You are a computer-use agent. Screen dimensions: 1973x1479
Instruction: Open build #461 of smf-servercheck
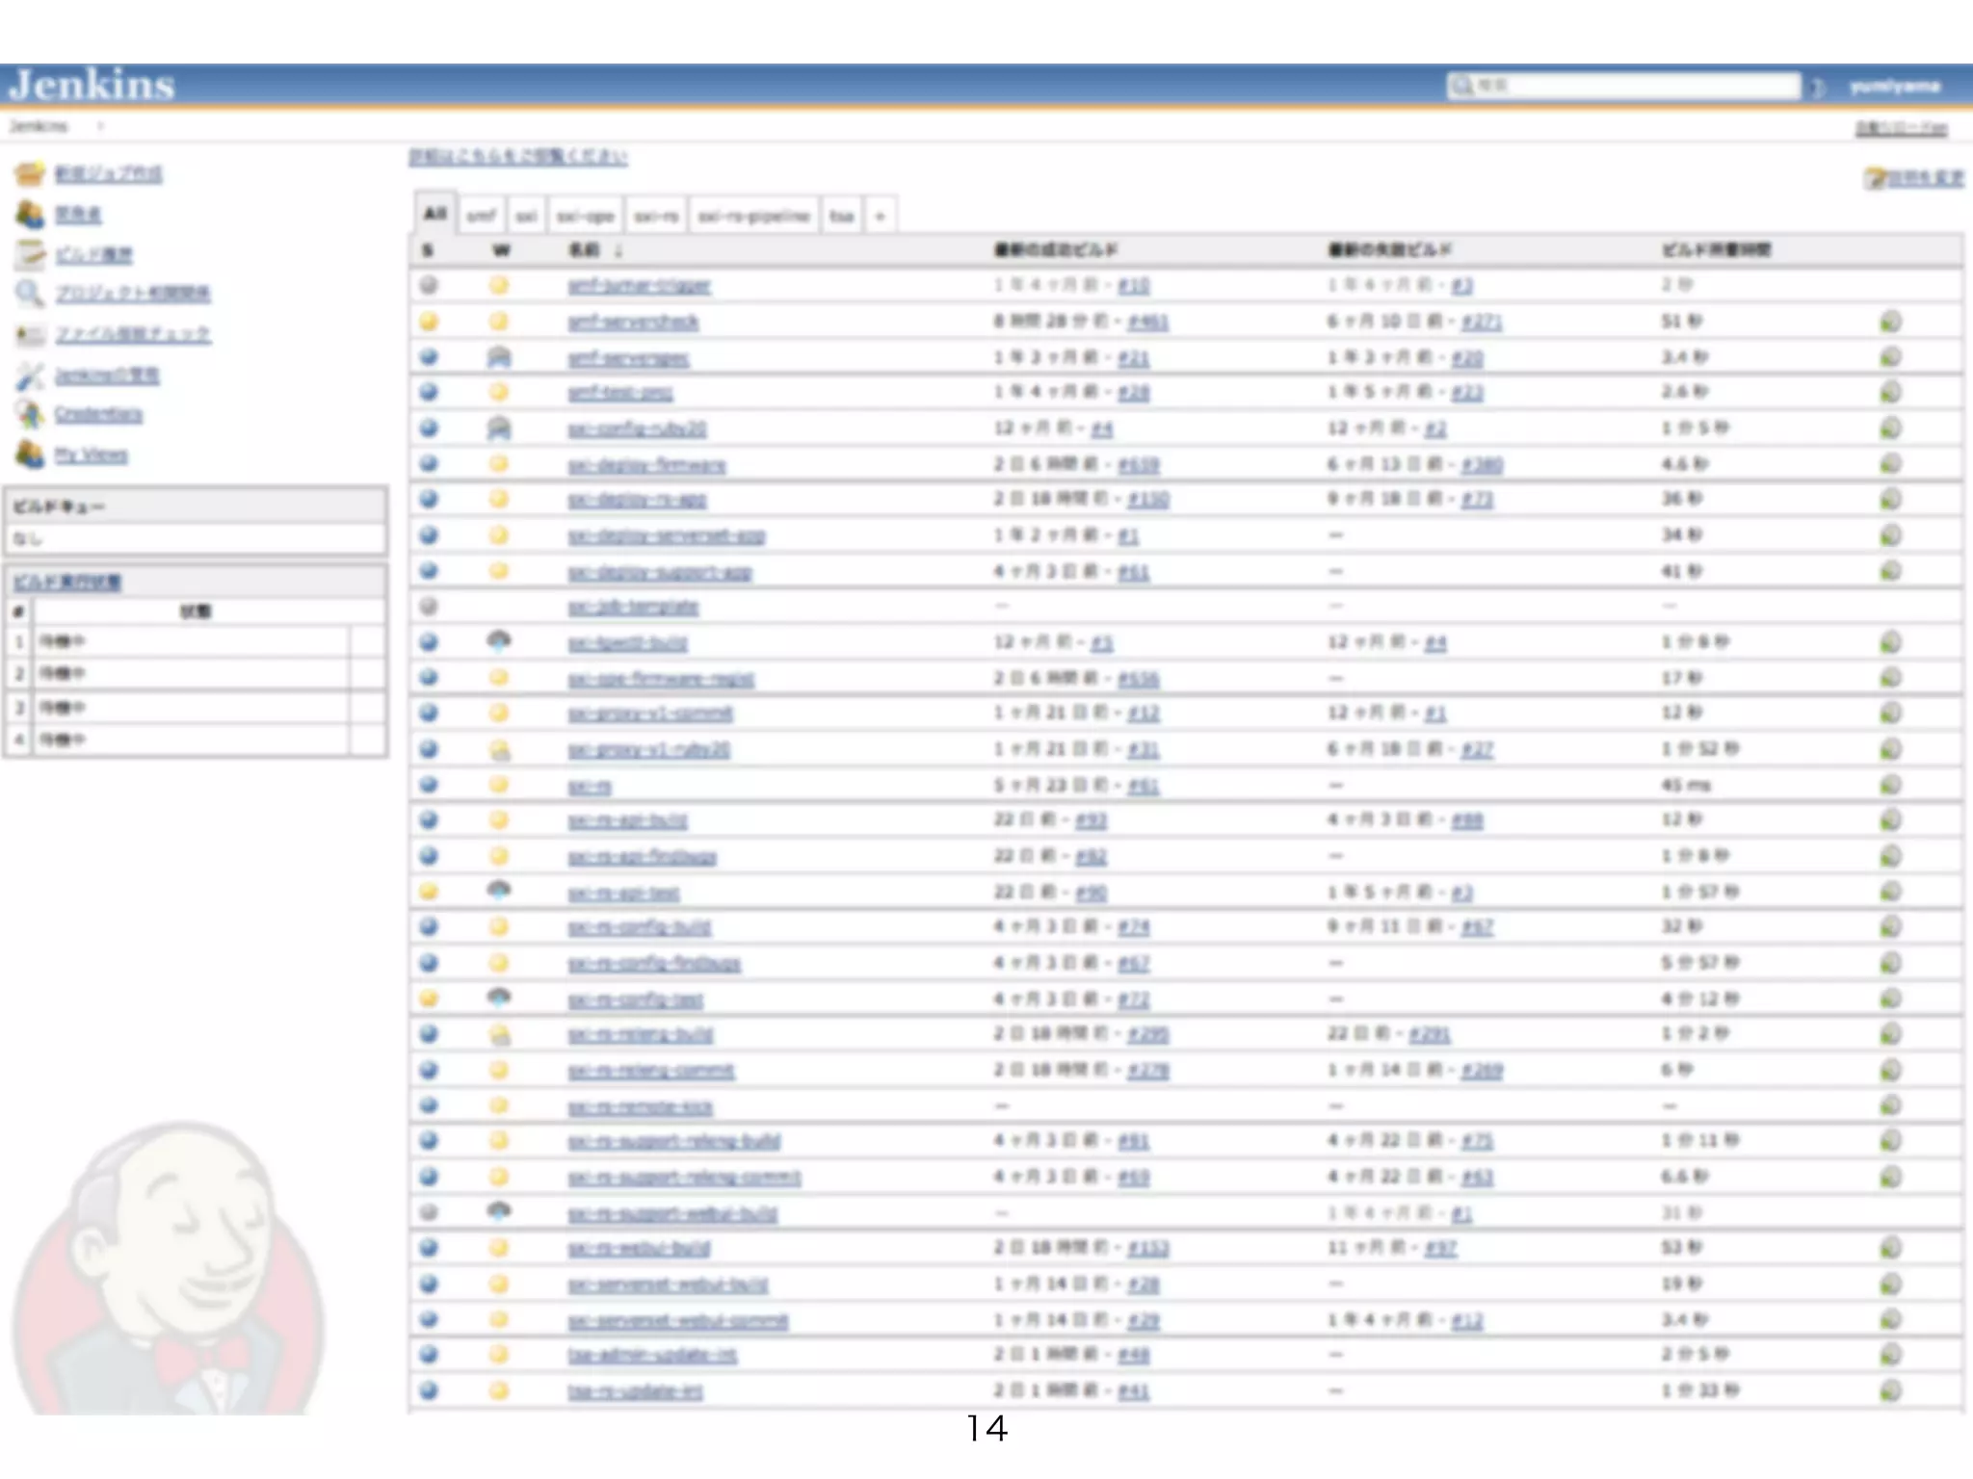point(1147,322)
